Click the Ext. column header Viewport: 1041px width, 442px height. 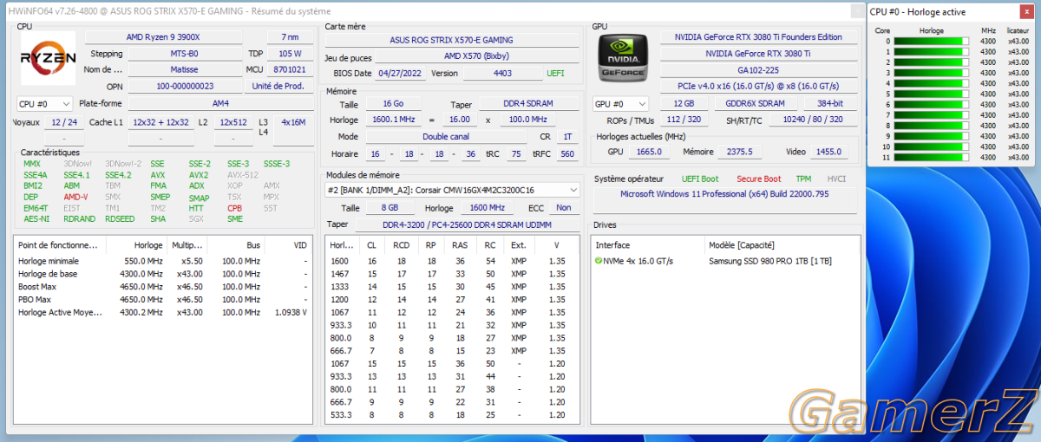point(519,245)
